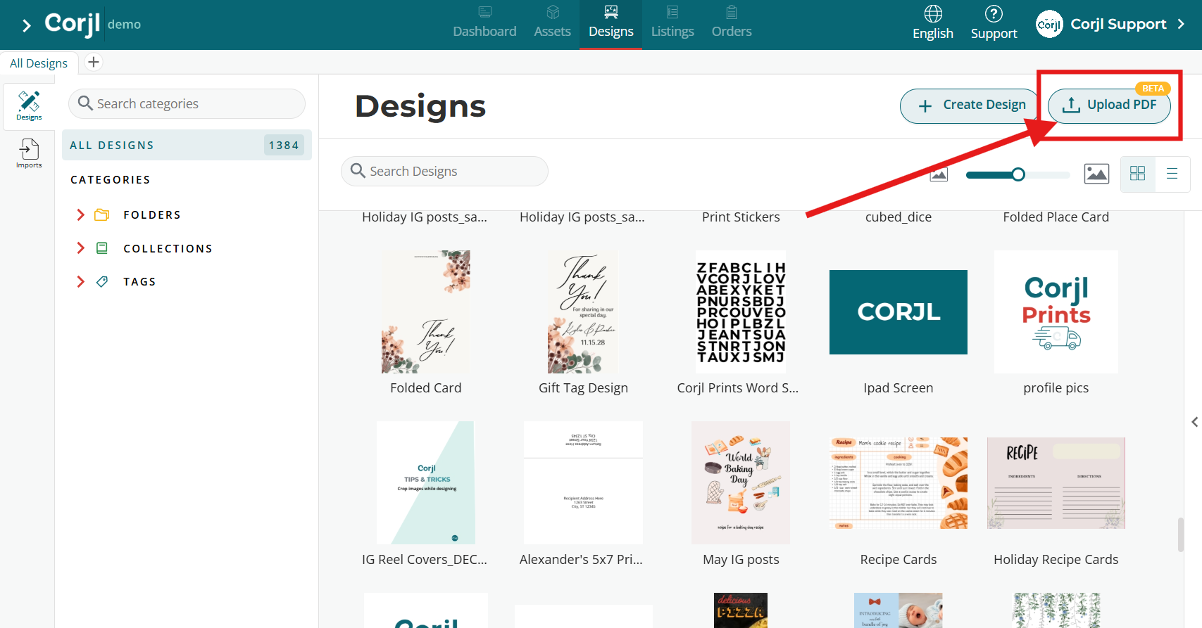This screenshot has width=1202, height=628.
Task: Go to the Listings tab
Action: pyautogui.click(x=672, y=23)
